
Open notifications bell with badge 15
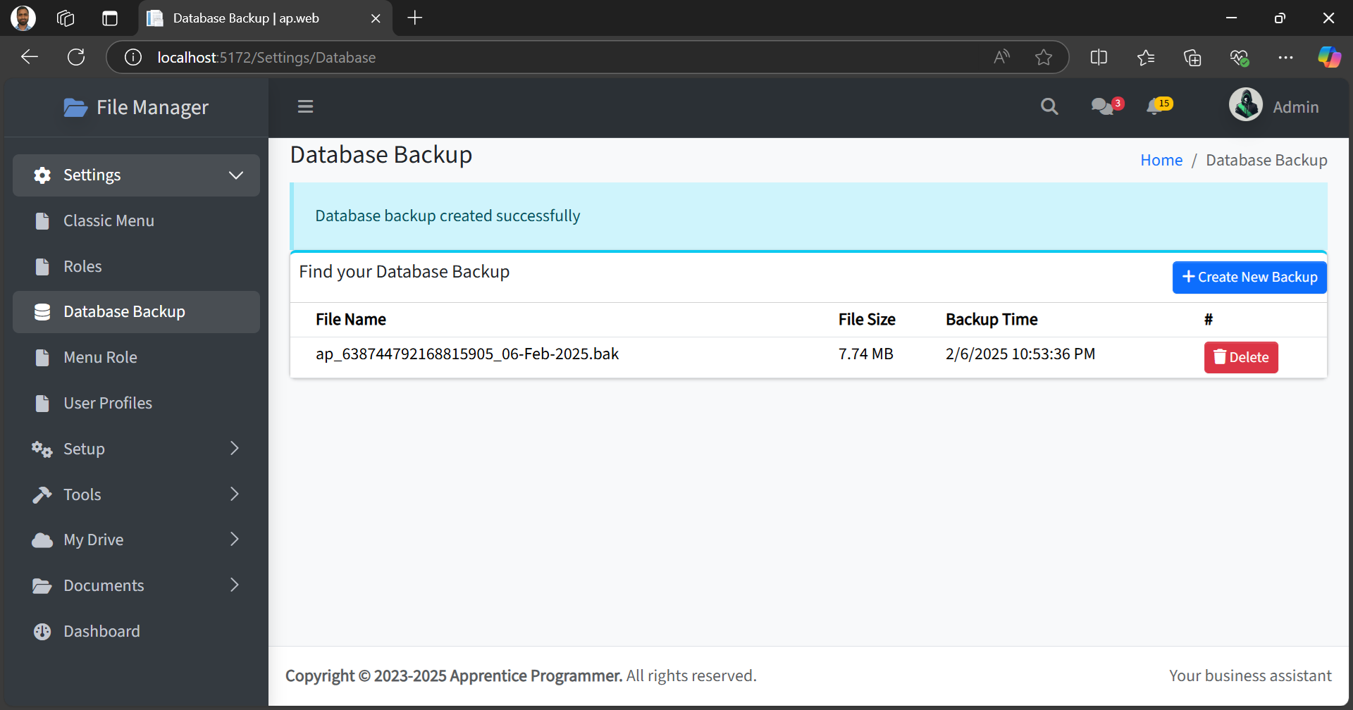[1156, 106]
